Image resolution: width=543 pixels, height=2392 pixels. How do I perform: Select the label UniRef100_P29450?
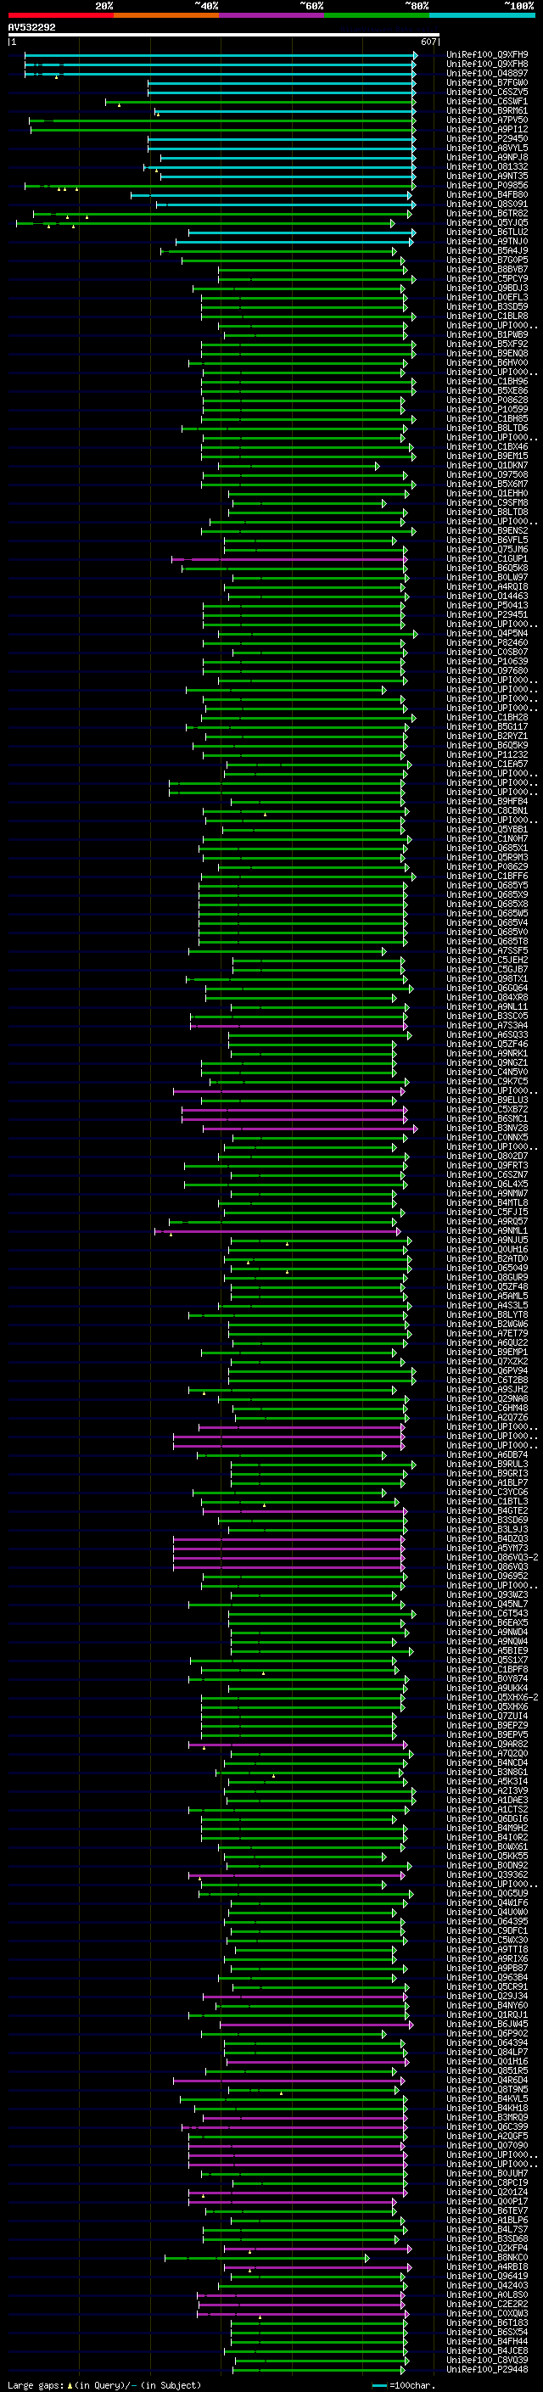coord(487,138)
